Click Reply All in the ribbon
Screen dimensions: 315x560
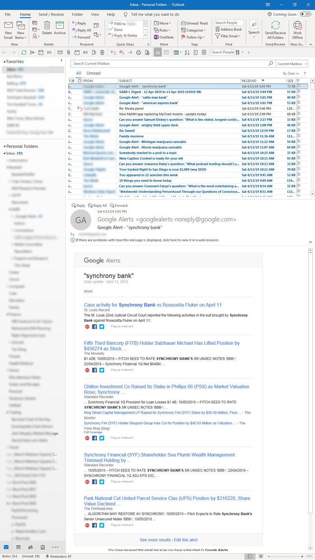[x=81, y=30]
